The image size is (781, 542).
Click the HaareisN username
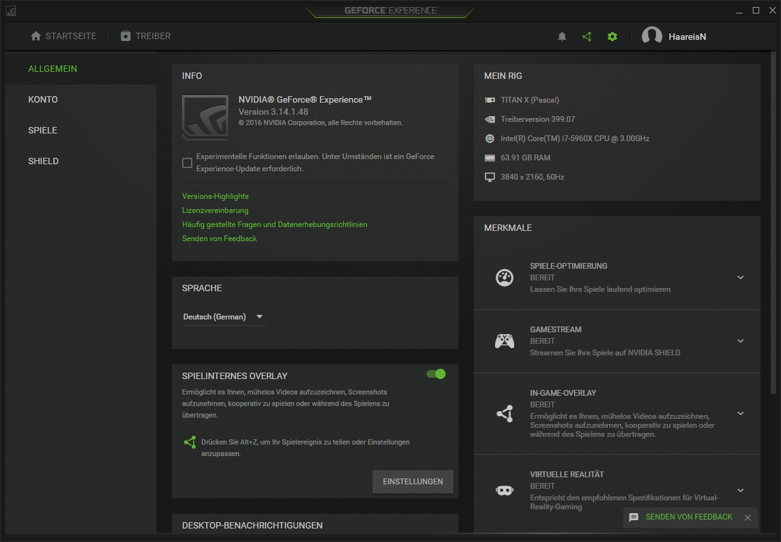687,37
